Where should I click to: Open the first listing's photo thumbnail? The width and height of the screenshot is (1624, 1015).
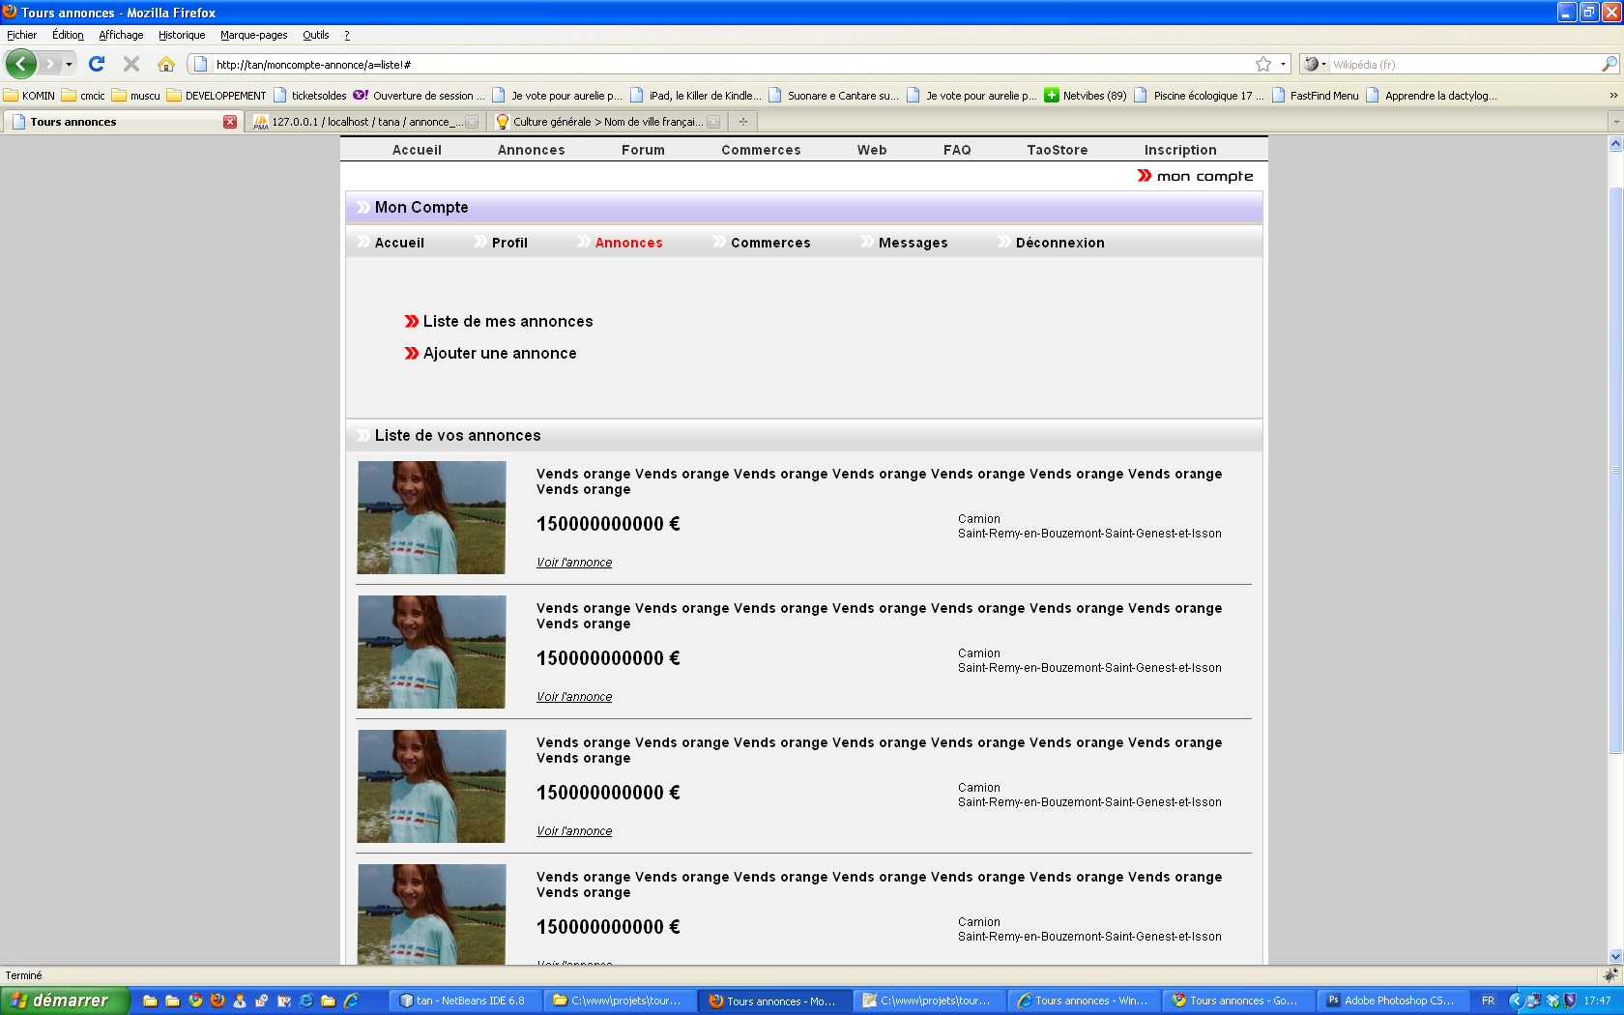(x=431, y=517)
